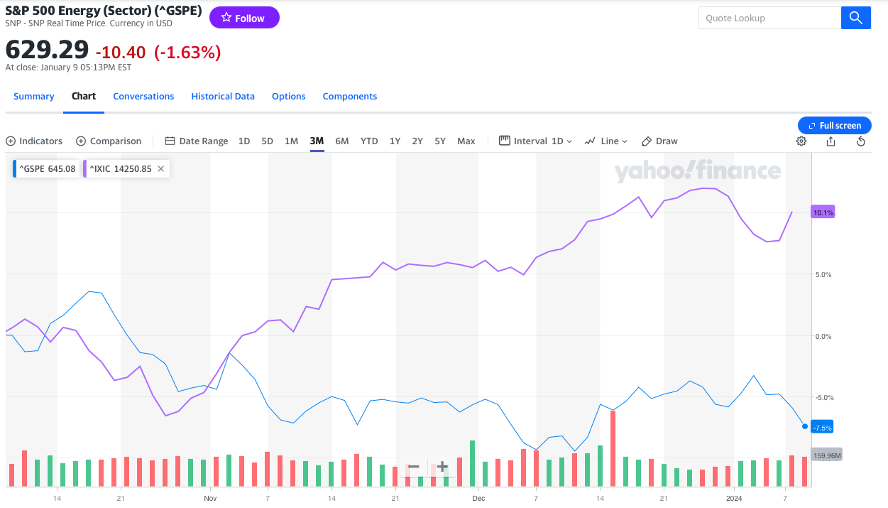Select the Draw pencil tool
Viewport: 888px width, 508px height.
(659, 141)
